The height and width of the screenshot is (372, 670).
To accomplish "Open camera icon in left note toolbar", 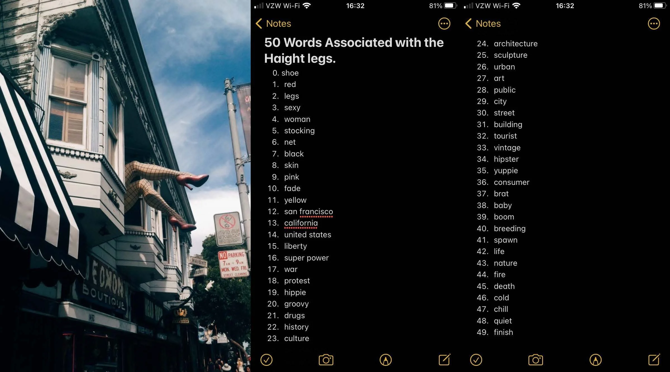I will pos(326,360).
